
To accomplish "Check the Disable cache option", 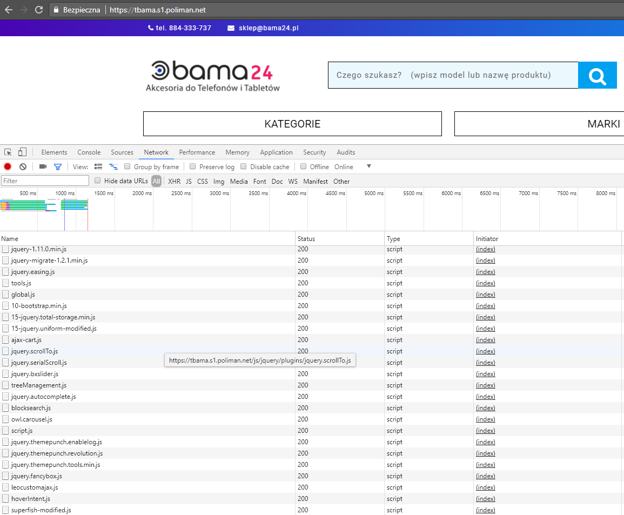I will [x=244, y=167].
